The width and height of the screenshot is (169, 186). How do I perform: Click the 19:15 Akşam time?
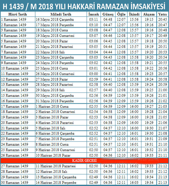point(149,19)
